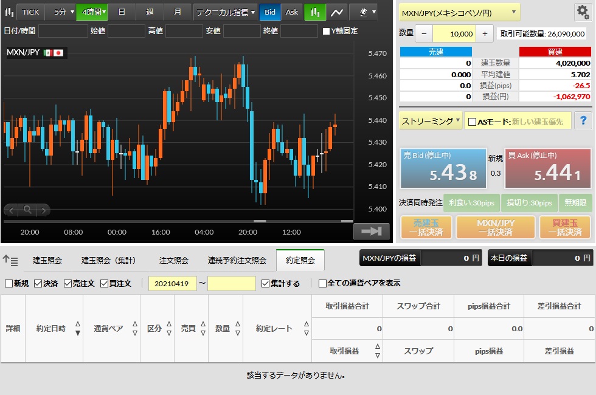The height and width of the screenshot is (395, 596).
Task: Click 売建玉一括決済 button
Action: 426,227
